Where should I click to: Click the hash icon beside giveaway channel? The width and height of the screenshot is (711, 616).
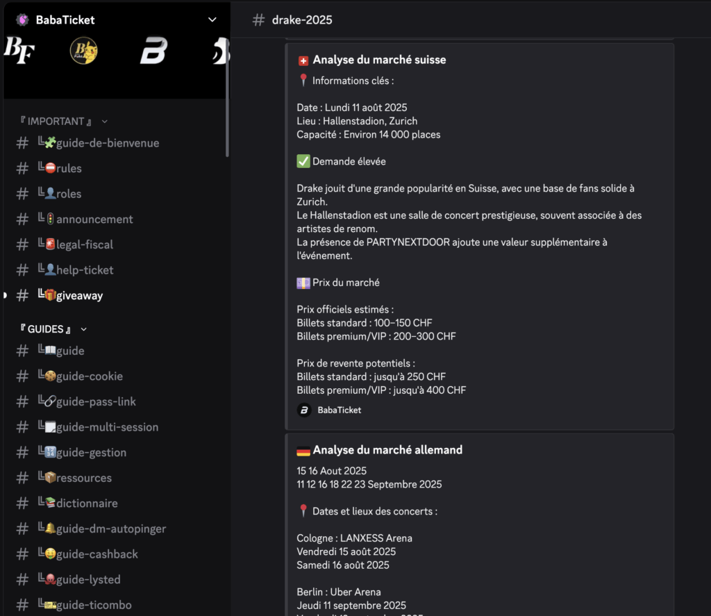(22, 296)
